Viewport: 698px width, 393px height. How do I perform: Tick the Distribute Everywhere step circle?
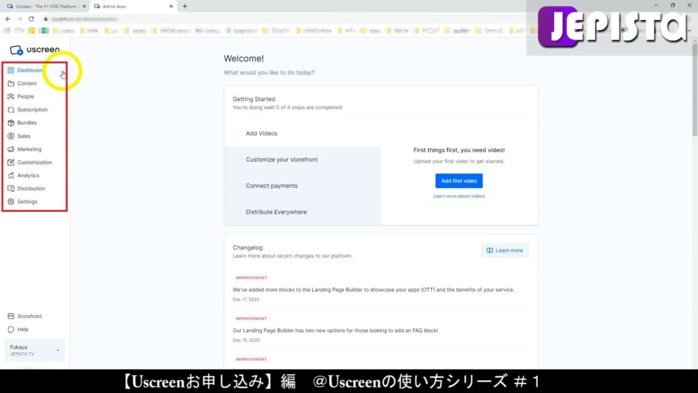click(238, 212)
